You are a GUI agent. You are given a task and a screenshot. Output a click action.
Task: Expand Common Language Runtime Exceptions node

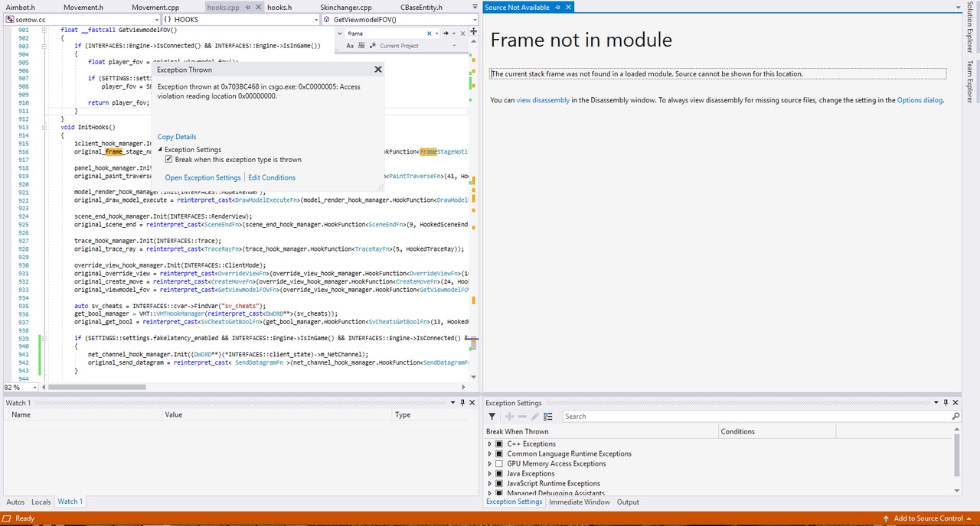[x=490, y=454]
